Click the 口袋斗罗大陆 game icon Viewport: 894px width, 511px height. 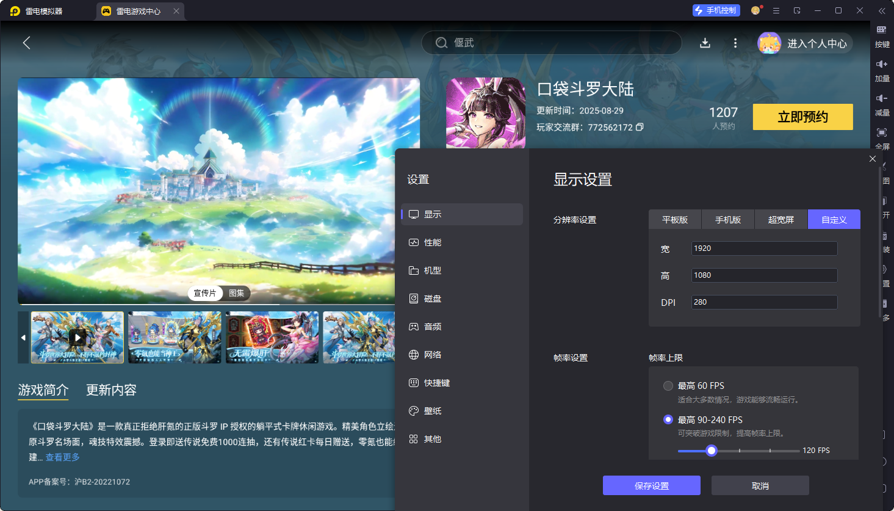486,113
